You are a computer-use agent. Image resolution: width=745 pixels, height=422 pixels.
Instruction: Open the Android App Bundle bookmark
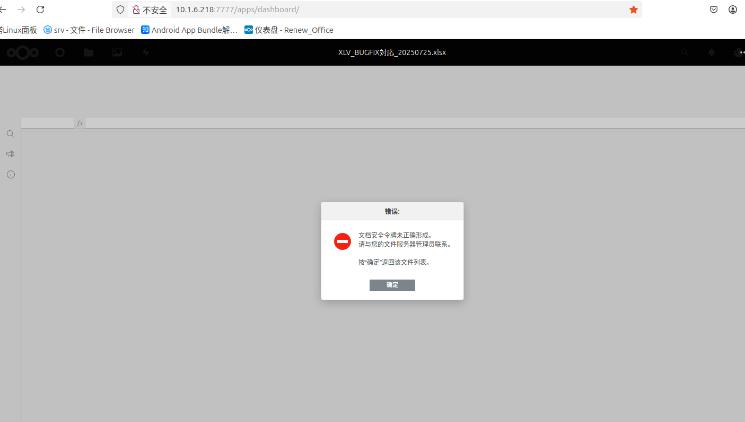(x=189, y=30)
